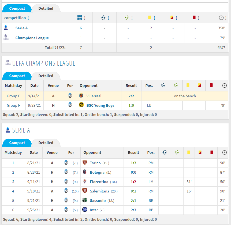Click yellow card icon in Champions League header

tap(188, 85)
